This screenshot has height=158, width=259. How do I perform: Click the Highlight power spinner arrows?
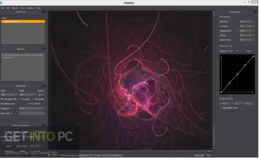pos(254,31)
